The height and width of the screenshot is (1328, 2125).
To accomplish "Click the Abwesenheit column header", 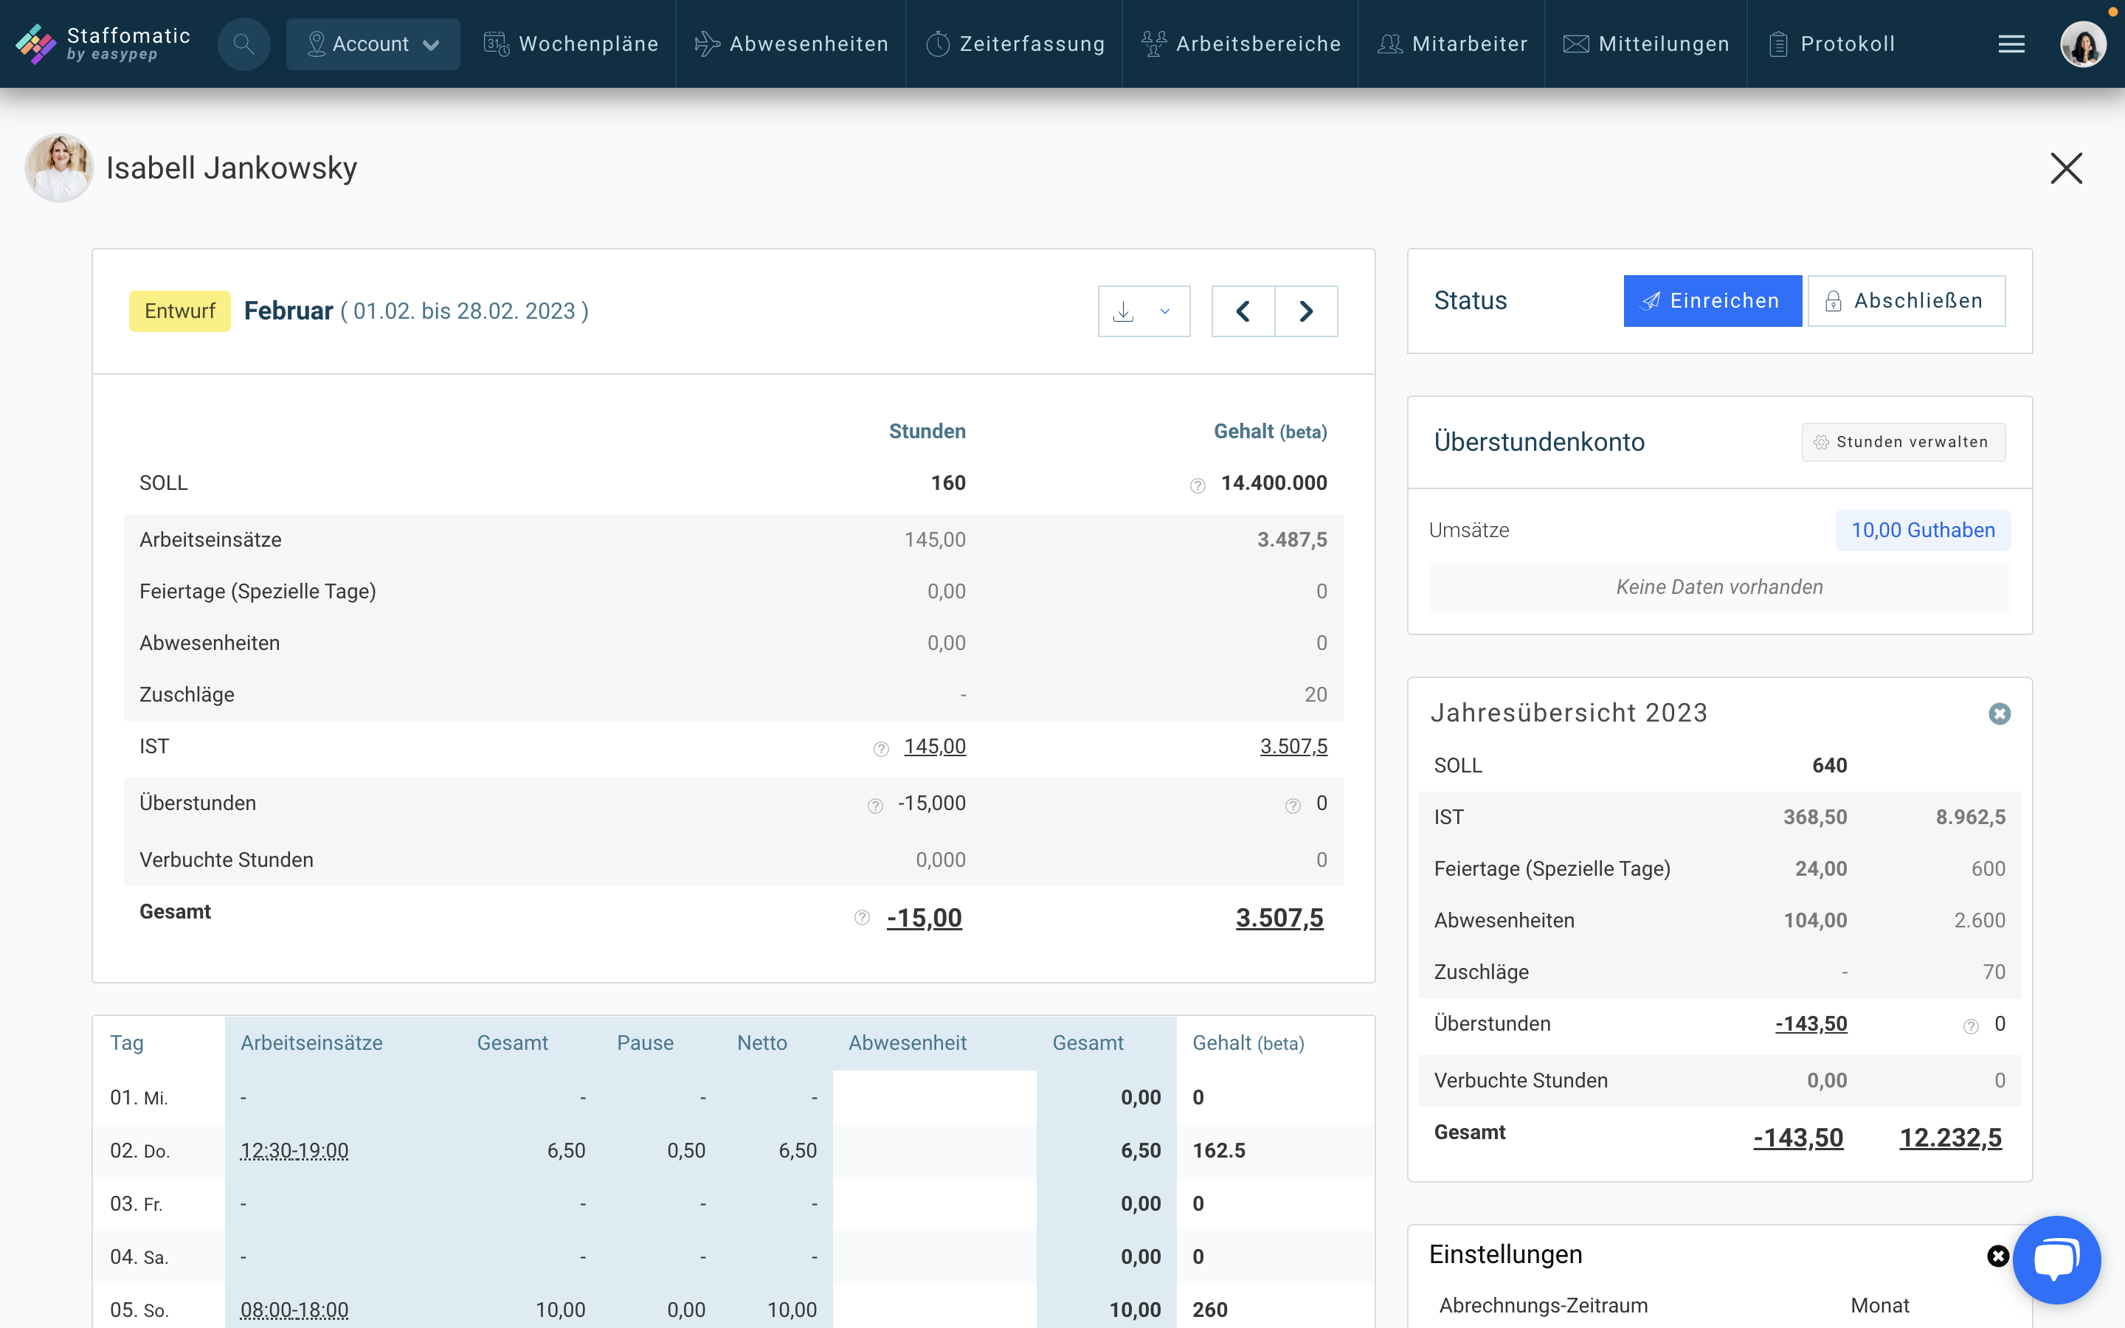I will pos(907,1042).
